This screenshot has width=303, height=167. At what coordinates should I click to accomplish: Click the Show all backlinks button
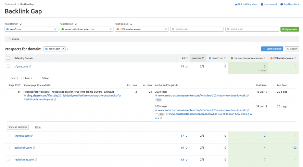coord(18,127)
